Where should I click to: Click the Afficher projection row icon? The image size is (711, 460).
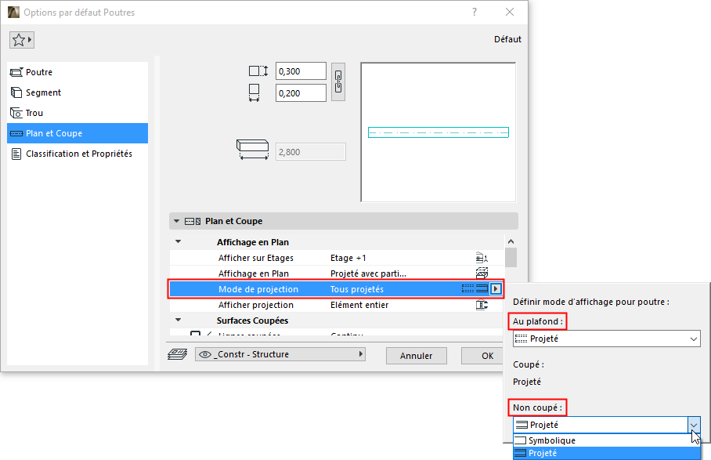coord(482,305)
